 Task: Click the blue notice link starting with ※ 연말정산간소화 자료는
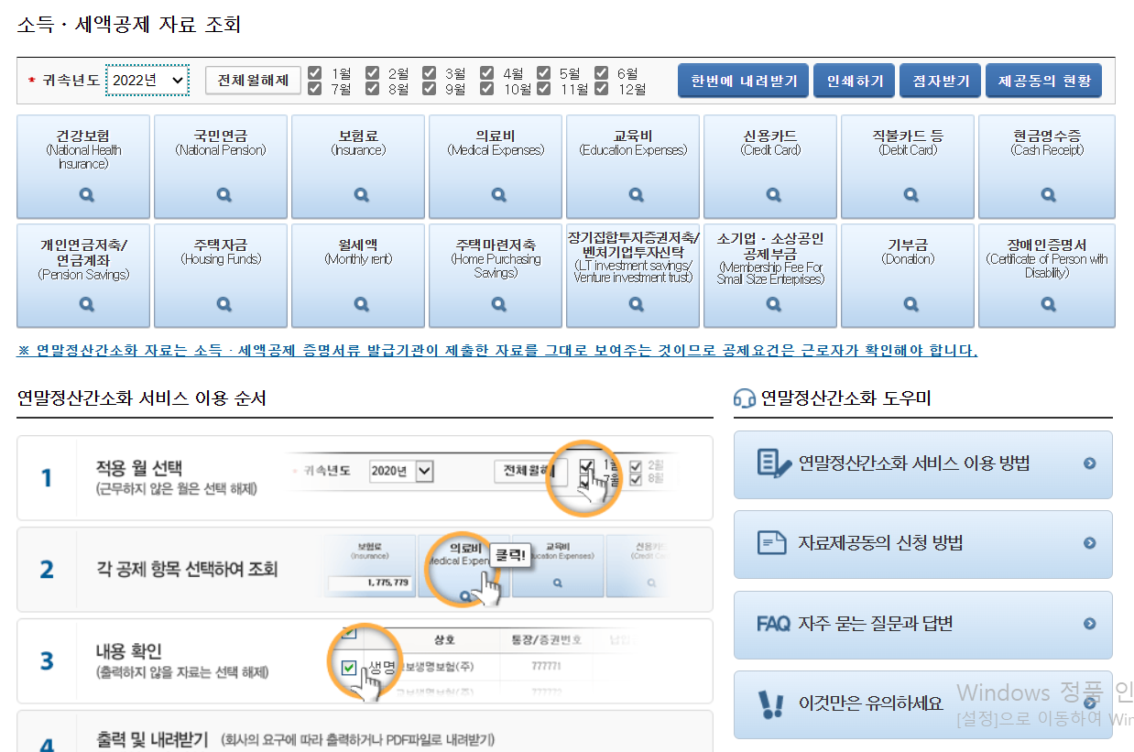pos(497,351)
